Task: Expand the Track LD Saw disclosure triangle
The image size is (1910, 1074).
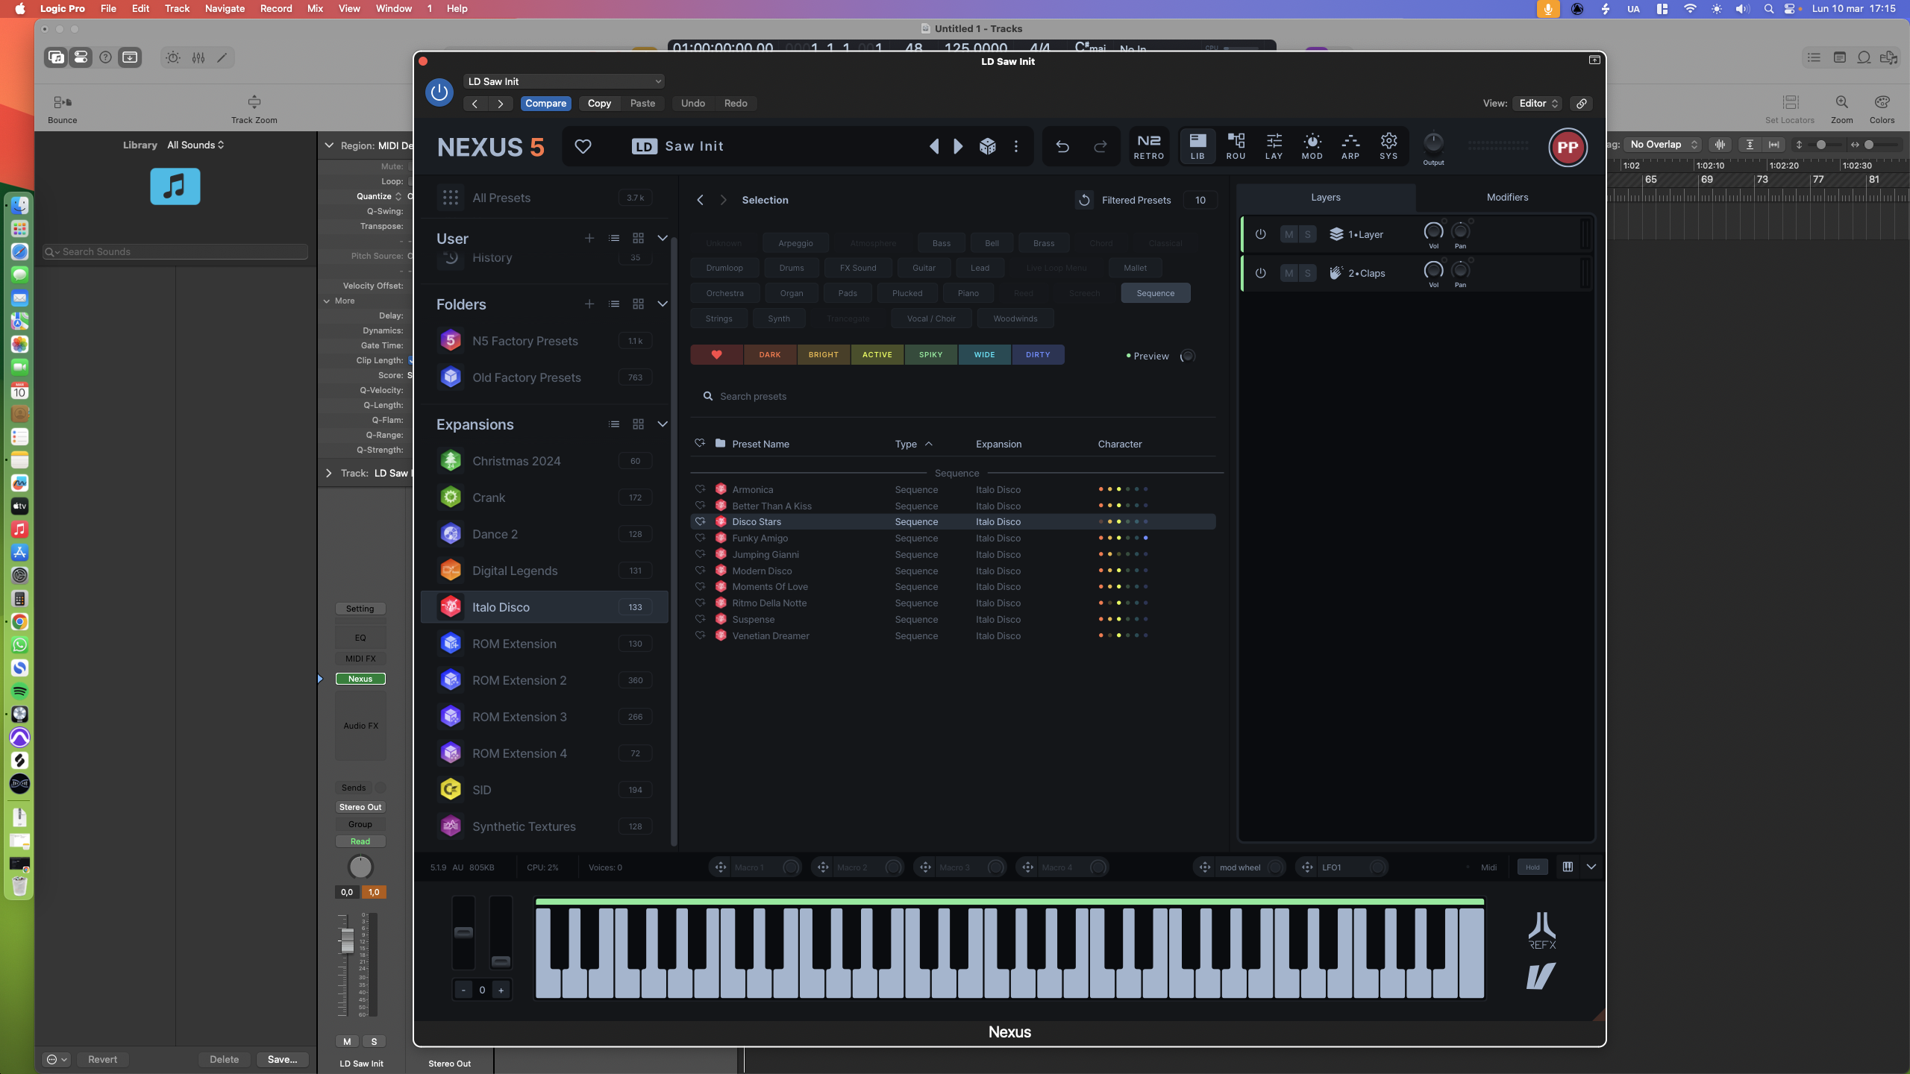Action: point(328,473)
